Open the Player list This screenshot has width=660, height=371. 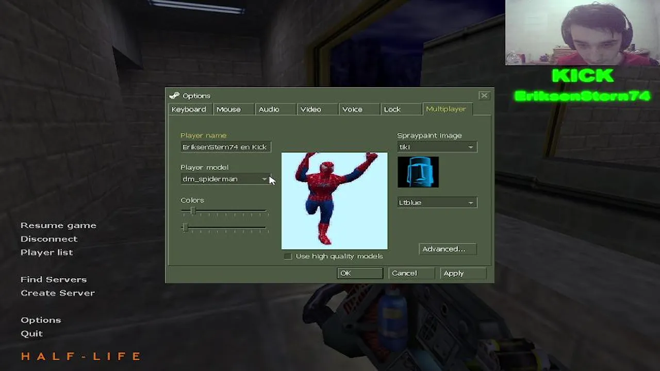point(46,252)
